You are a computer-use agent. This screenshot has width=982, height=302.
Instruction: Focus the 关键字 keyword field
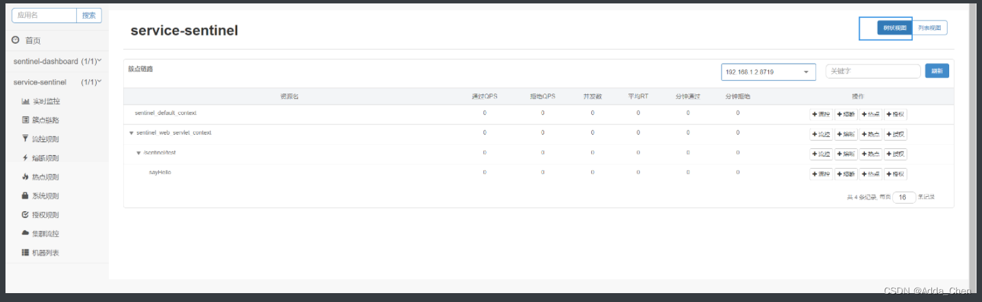[873, 71]
